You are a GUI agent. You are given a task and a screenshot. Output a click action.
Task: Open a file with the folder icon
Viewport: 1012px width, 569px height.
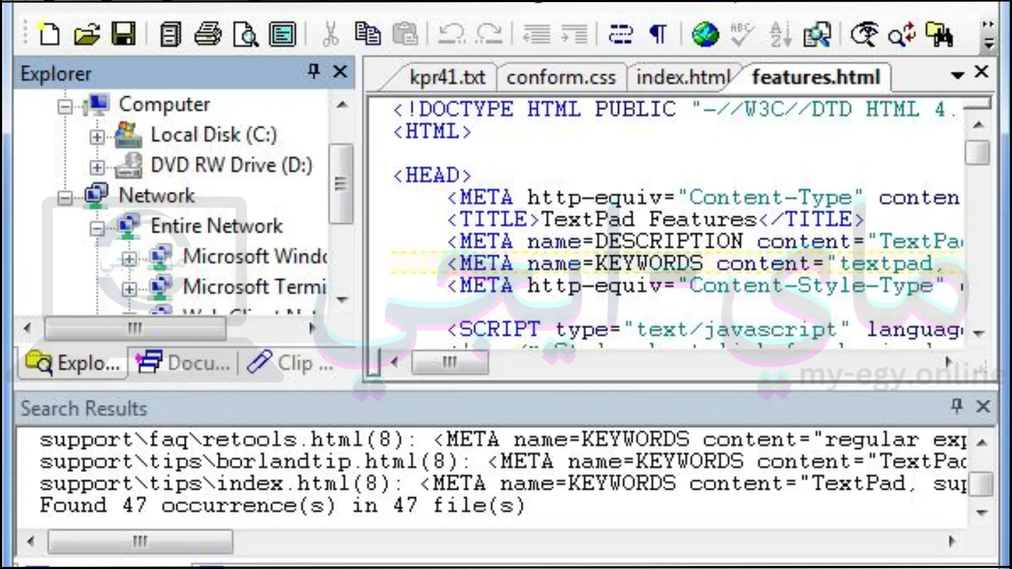[87, 35]
